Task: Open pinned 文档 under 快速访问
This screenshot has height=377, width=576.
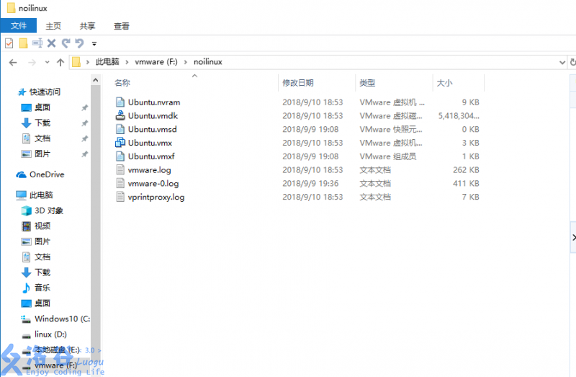Action: coord(42,138)
